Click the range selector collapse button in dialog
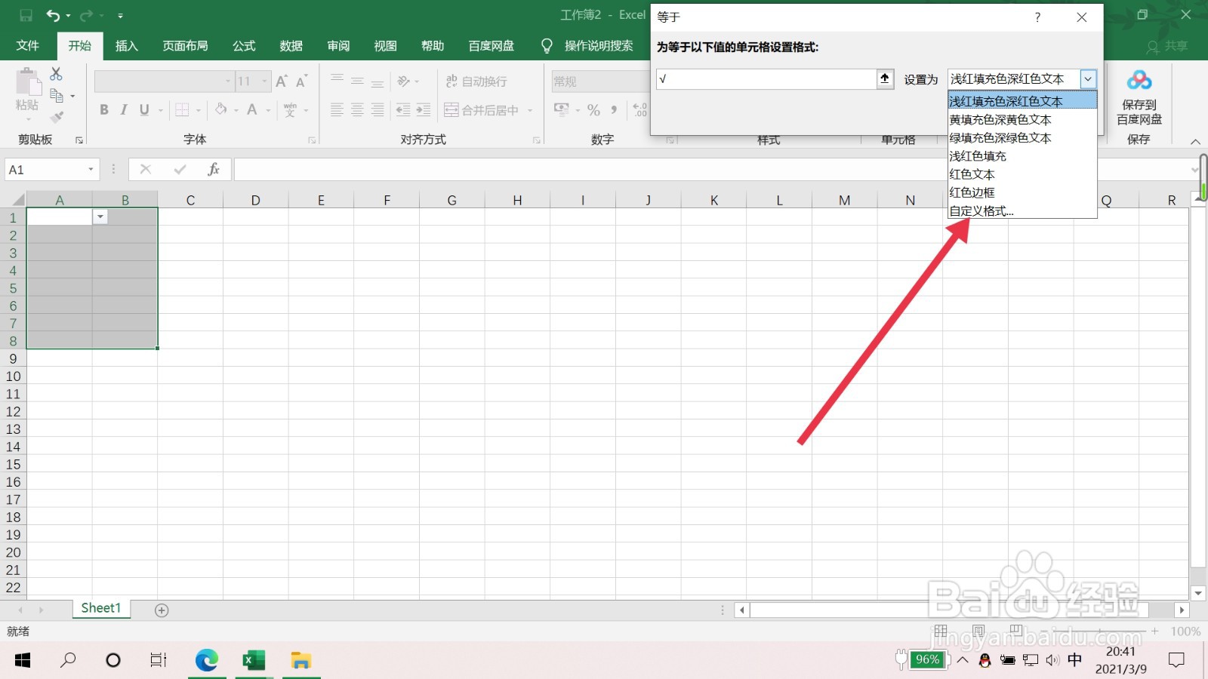Image resolution: width=1208 pixels, height=679 pixels. pyautogui.click(x=885, y=78)
